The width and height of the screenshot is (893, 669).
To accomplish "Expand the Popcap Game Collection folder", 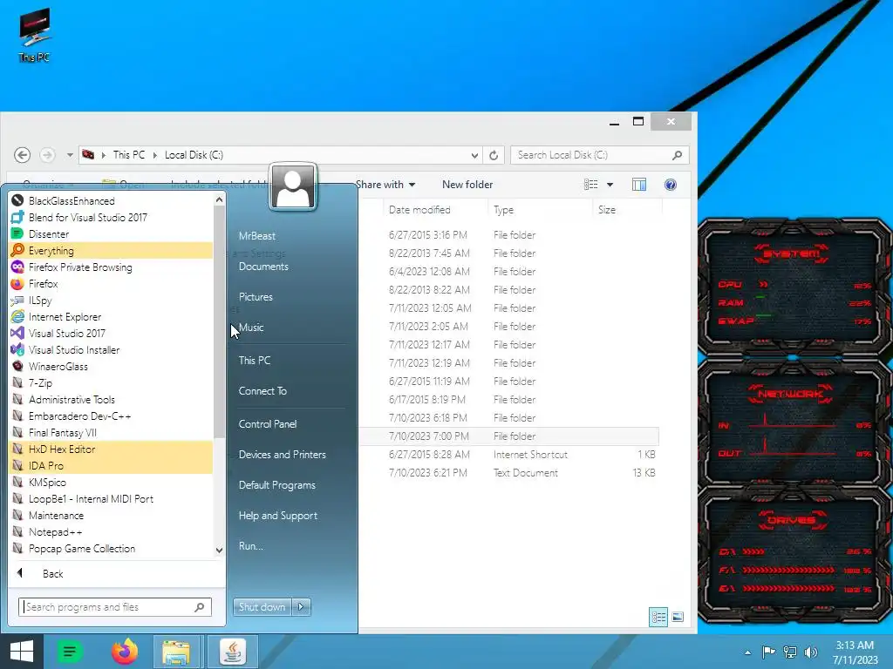I will pyautogui.click(x=111, y=549).
